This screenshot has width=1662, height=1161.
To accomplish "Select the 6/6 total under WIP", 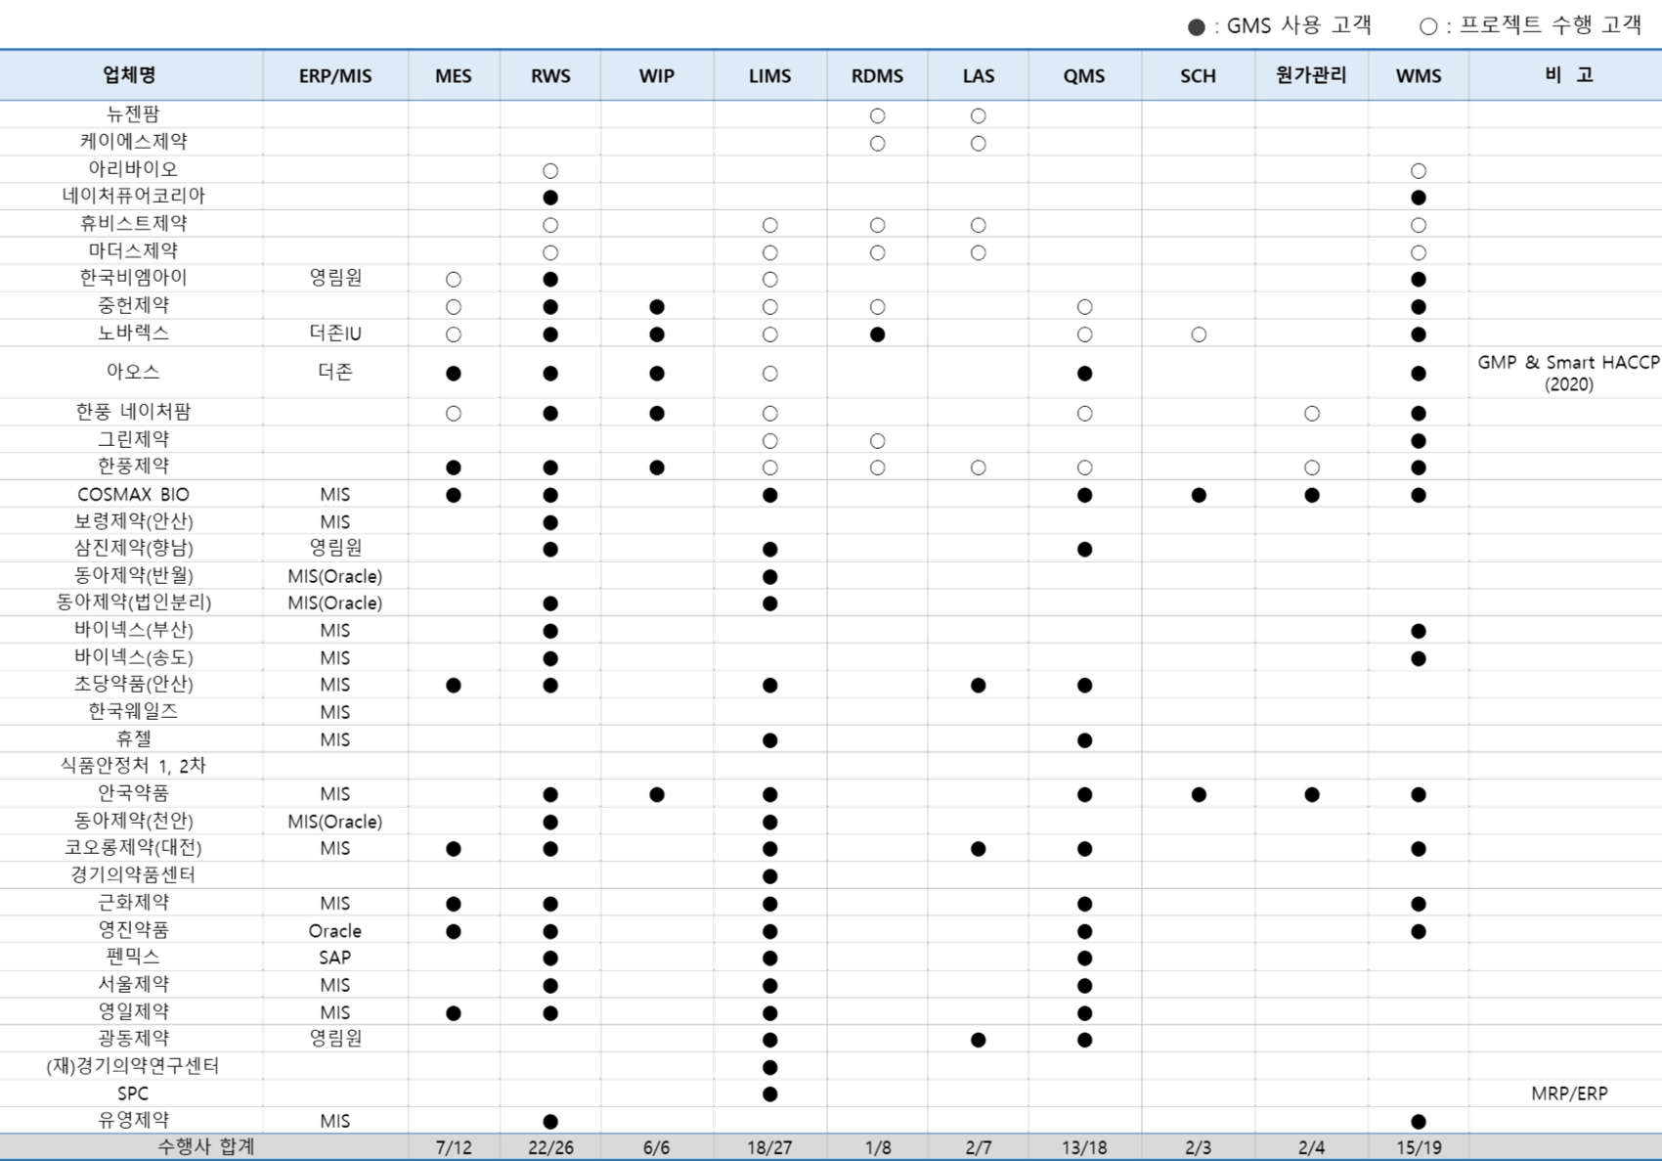I will 656,1147.
